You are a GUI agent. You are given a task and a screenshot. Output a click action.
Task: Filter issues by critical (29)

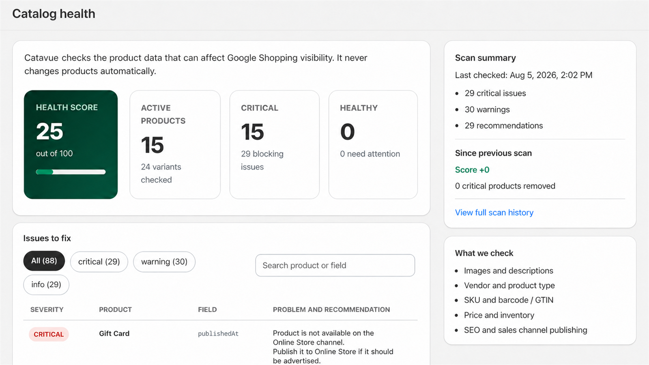click(x=99, y=262)
